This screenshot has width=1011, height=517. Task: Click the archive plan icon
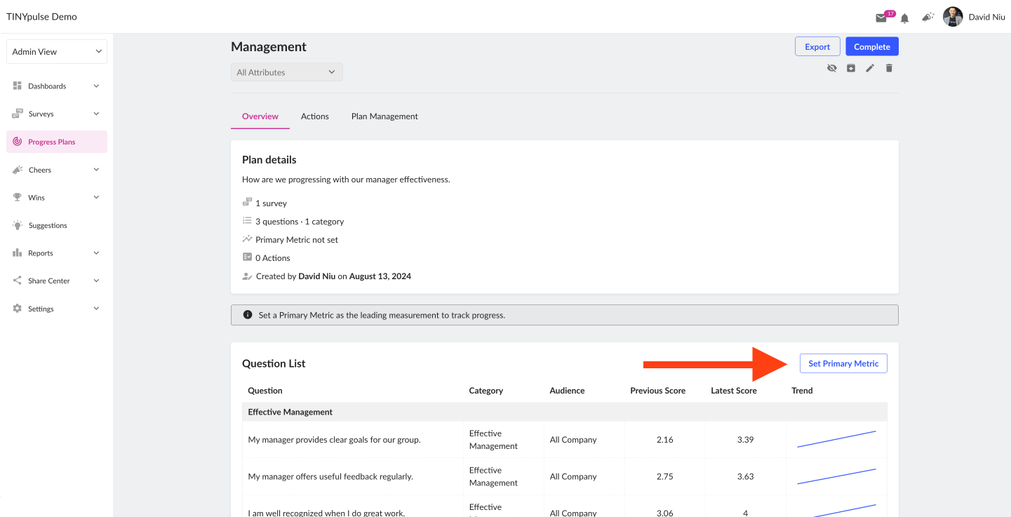851,68
